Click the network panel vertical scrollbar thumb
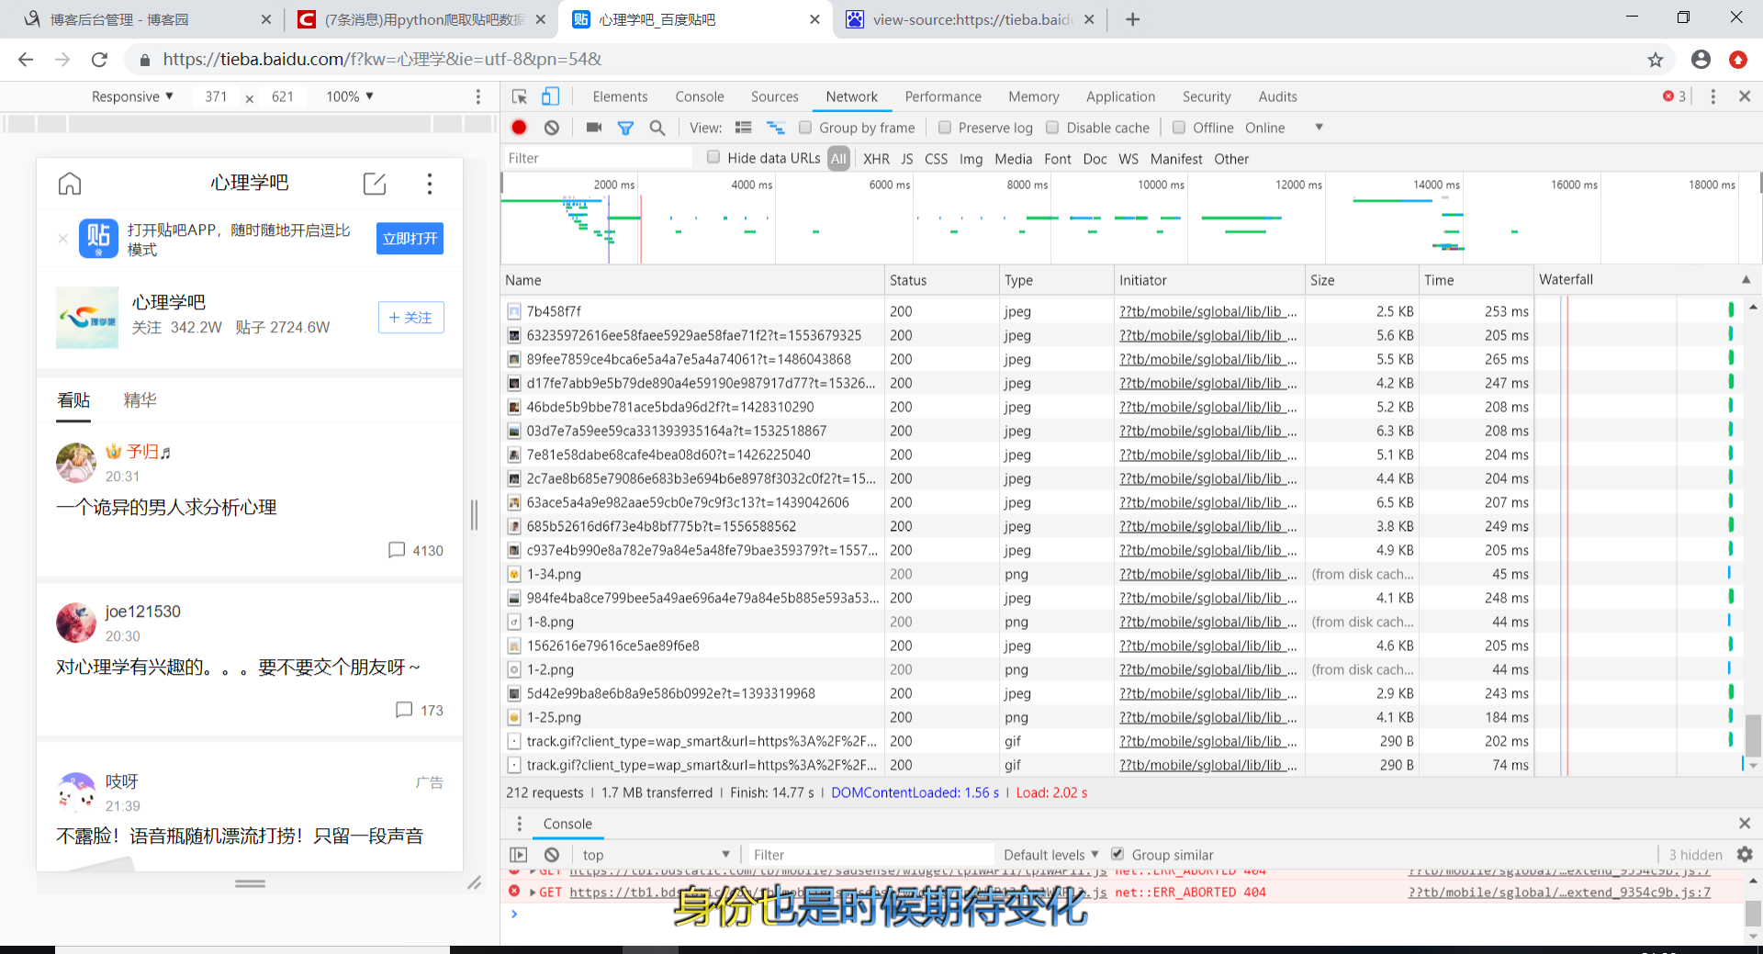Screen dimensions: 1763x954 coord(1753,735)
